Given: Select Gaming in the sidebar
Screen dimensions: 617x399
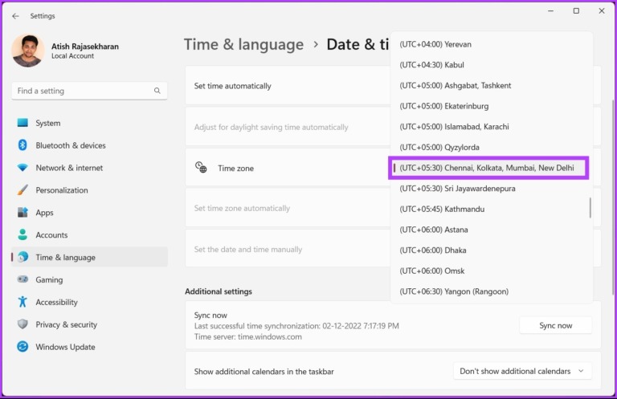Looking at the screenshot, I should (x=89, y=280).
